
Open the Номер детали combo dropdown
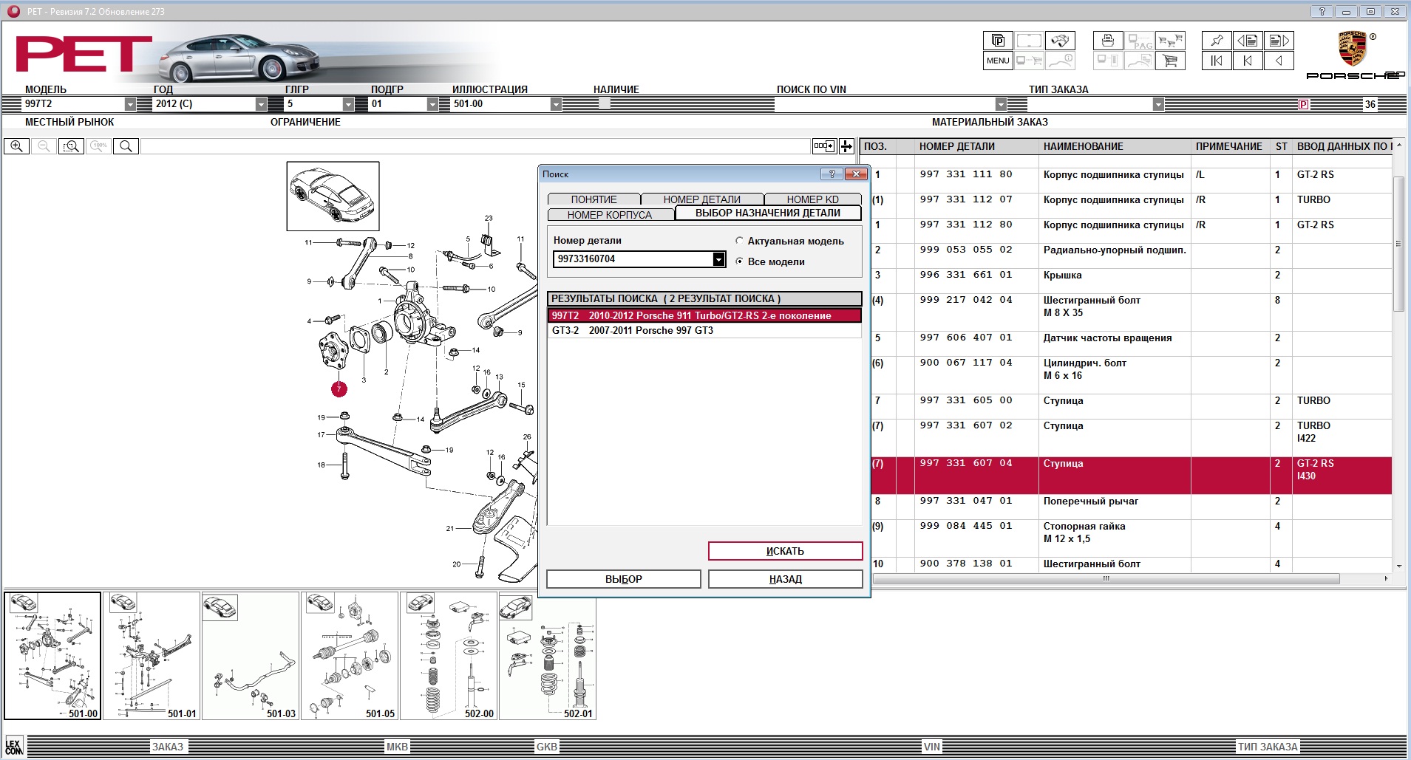tap(718, 259)
